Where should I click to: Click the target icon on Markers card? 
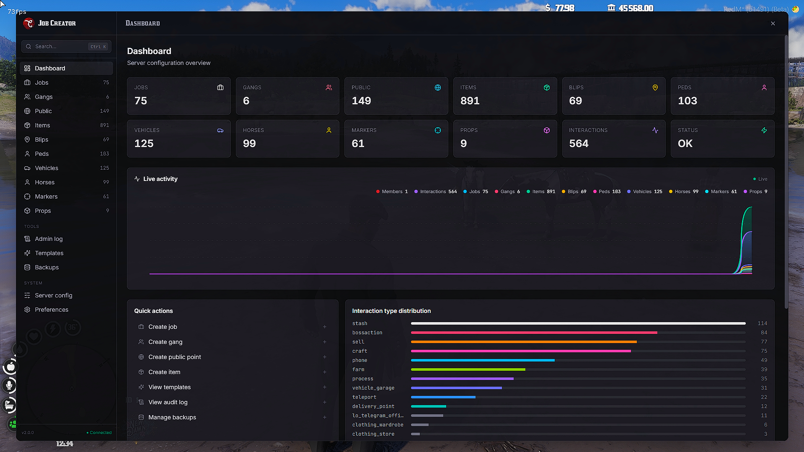tap(438, 130)
